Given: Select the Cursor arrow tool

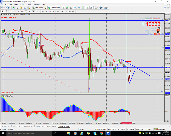Looking at the screenshot, I should click(3, 11).
